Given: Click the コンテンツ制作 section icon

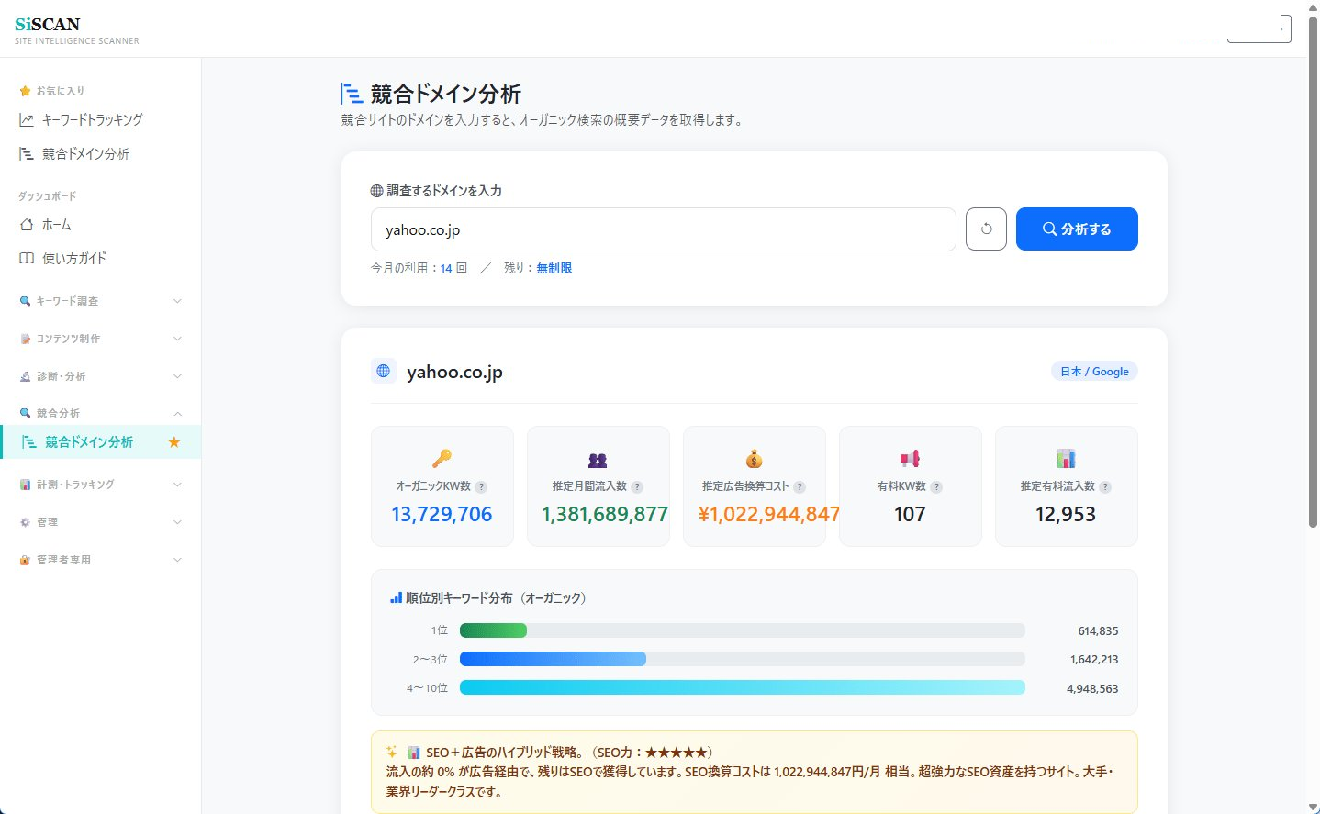Looking at the screenshot, I should (26, 339).
